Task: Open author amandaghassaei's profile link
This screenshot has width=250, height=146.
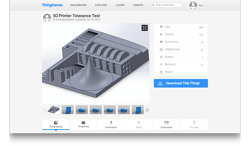Action: point(65,20)
